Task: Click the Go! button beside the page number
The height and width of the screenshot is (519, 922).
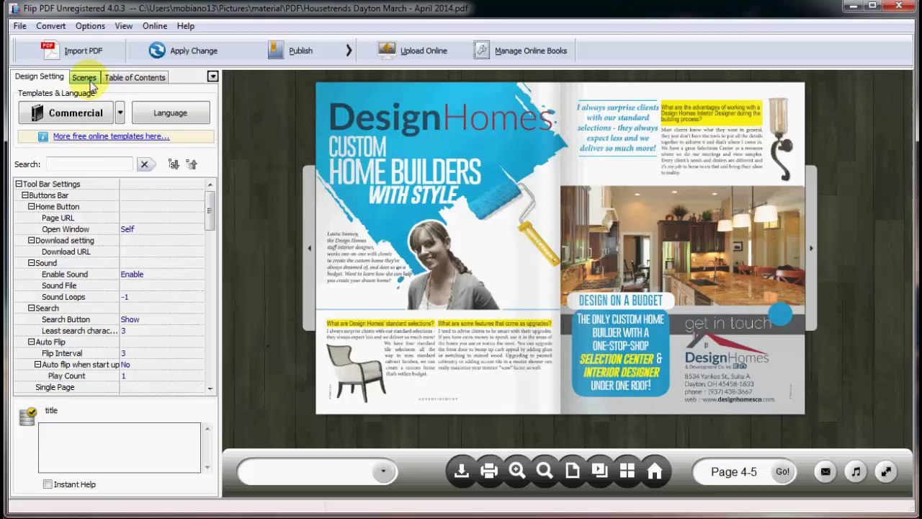Action: (782, 471)
